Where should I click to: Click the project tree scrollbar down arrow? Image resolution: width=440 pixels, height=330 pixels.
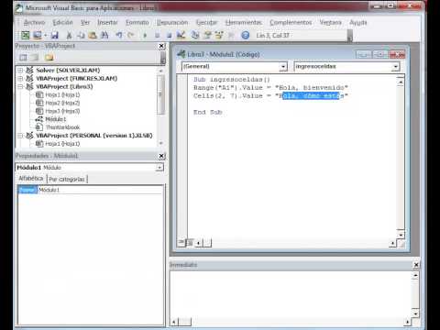point(160,143)
